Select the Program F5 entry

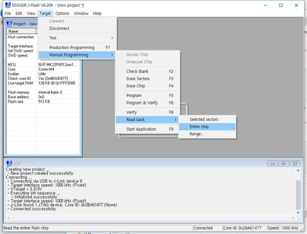tap(147, 96)
